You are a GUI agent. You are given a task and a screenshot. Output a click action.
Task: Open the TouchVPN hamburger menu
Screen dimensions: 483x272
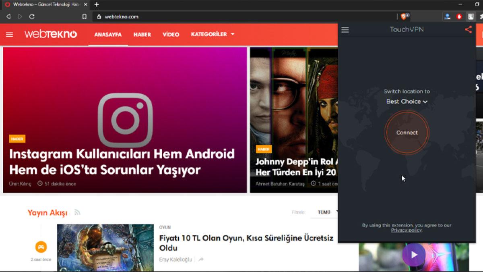[345, 29]
